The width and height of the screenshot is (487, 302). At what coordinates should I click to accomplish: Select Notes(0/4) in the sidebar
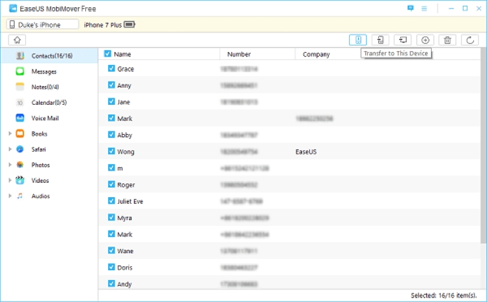coord(45,87)
